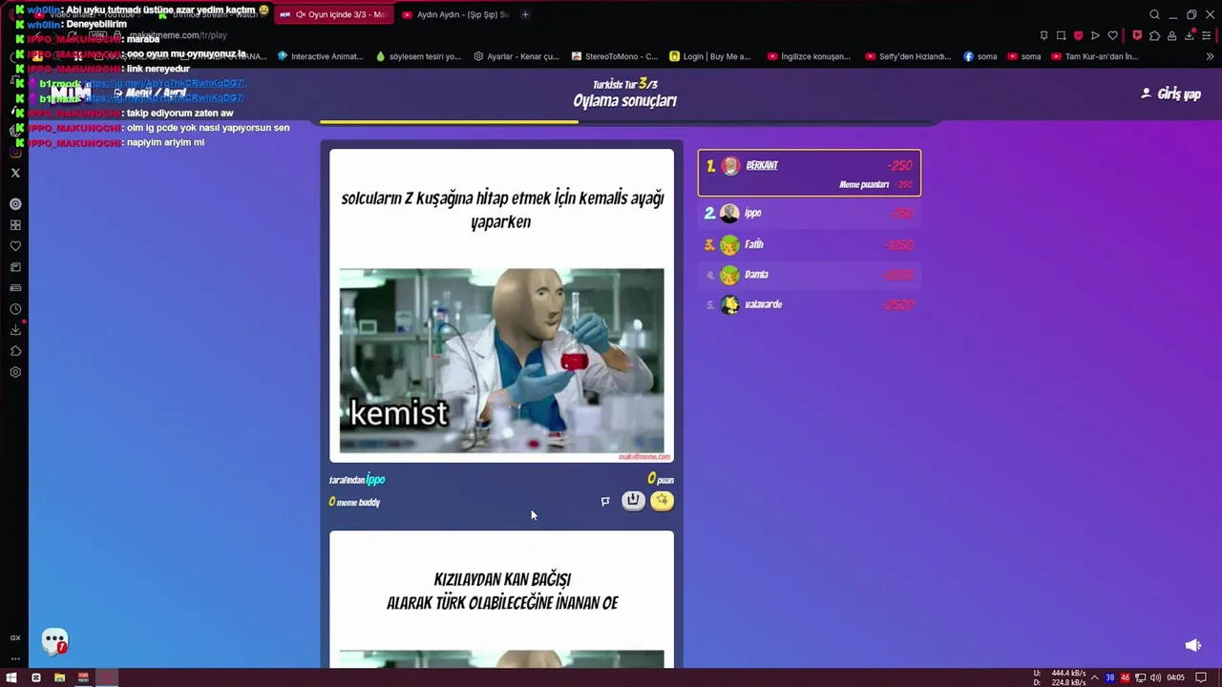Screen dimensions: 1222x687
Task: Click the kemist meme image
Action: point(501,361)
